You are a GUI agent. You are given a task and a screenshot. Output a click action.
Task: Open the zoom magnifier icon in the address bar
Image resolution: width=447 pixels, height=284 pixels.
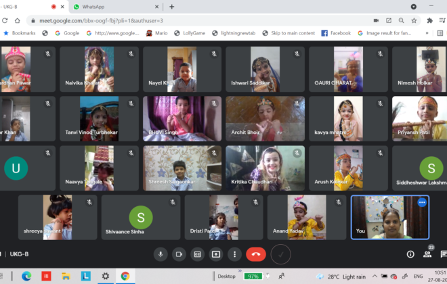pyautogui.click(x=401, y=20)
